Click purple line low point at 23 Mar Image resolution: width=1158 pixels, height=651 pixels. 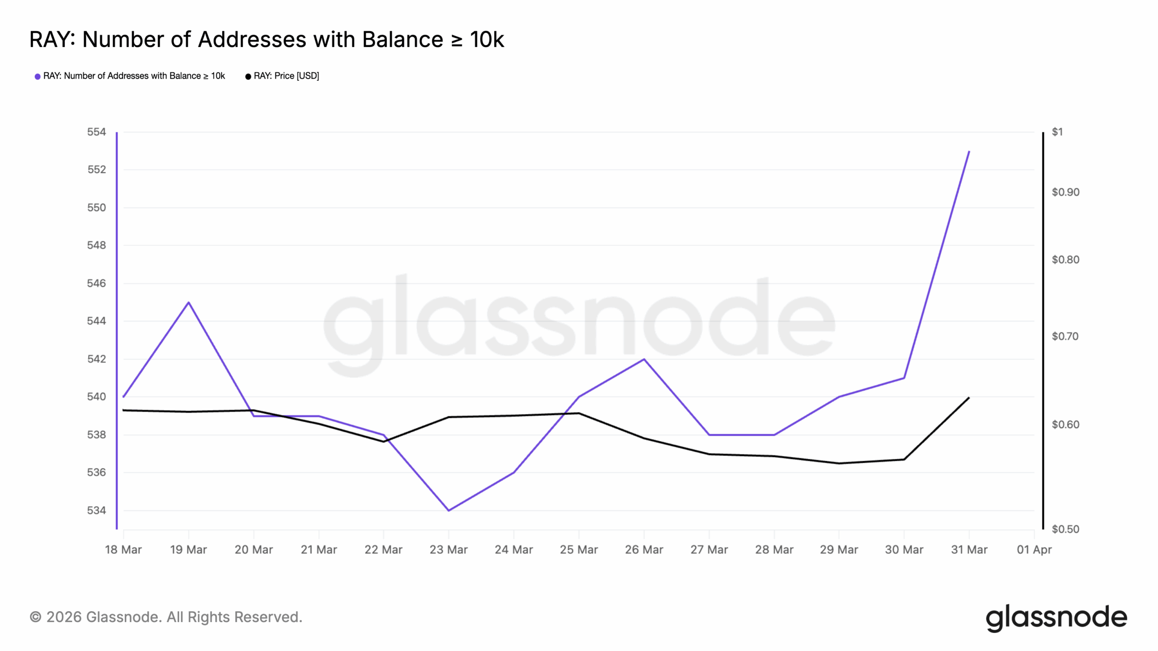pos(448,510)
